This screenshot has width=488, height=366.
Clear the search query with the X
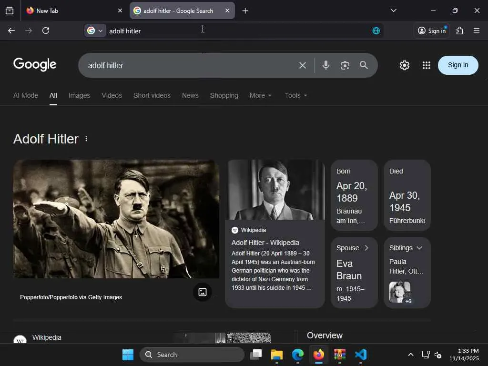(x=303, y=65)
